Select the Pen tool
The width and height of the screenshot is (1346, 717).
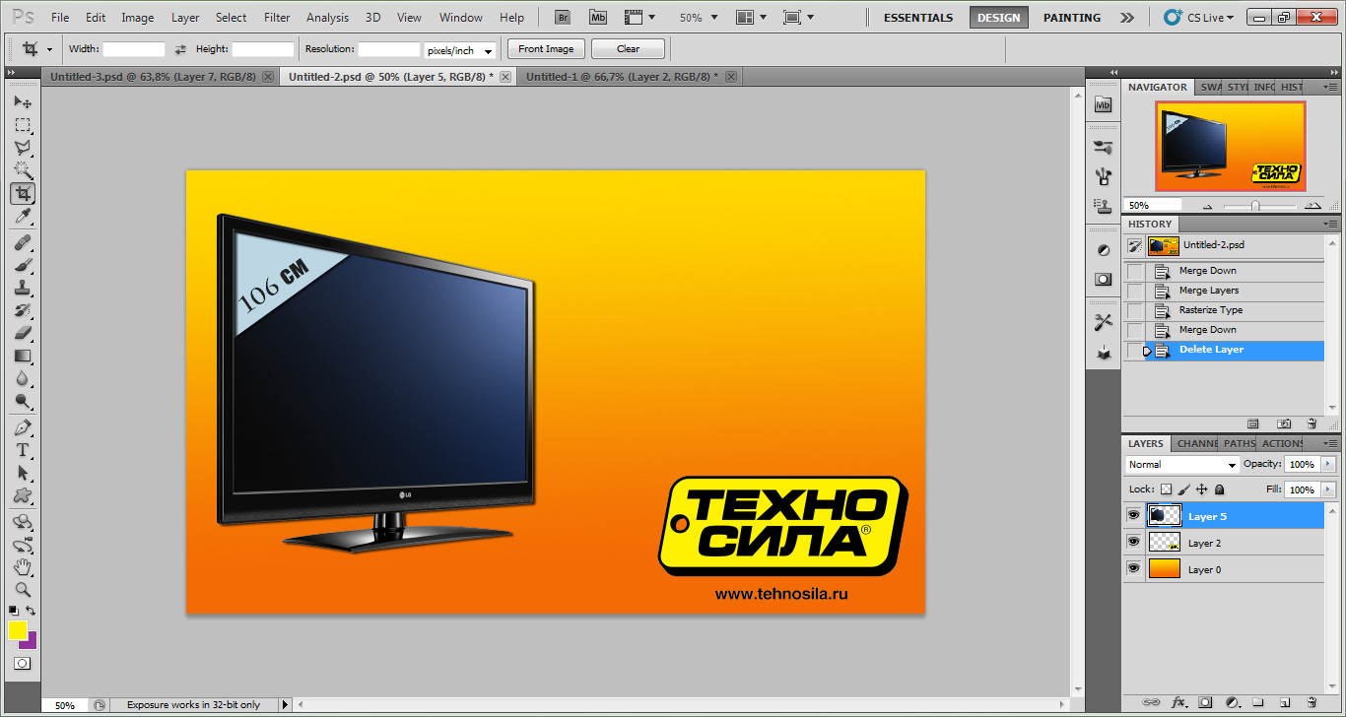(22, 427)
